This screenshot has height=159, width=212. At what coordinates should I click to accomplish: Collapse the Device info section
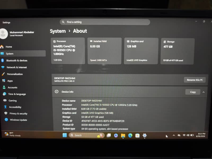(204, 92)
